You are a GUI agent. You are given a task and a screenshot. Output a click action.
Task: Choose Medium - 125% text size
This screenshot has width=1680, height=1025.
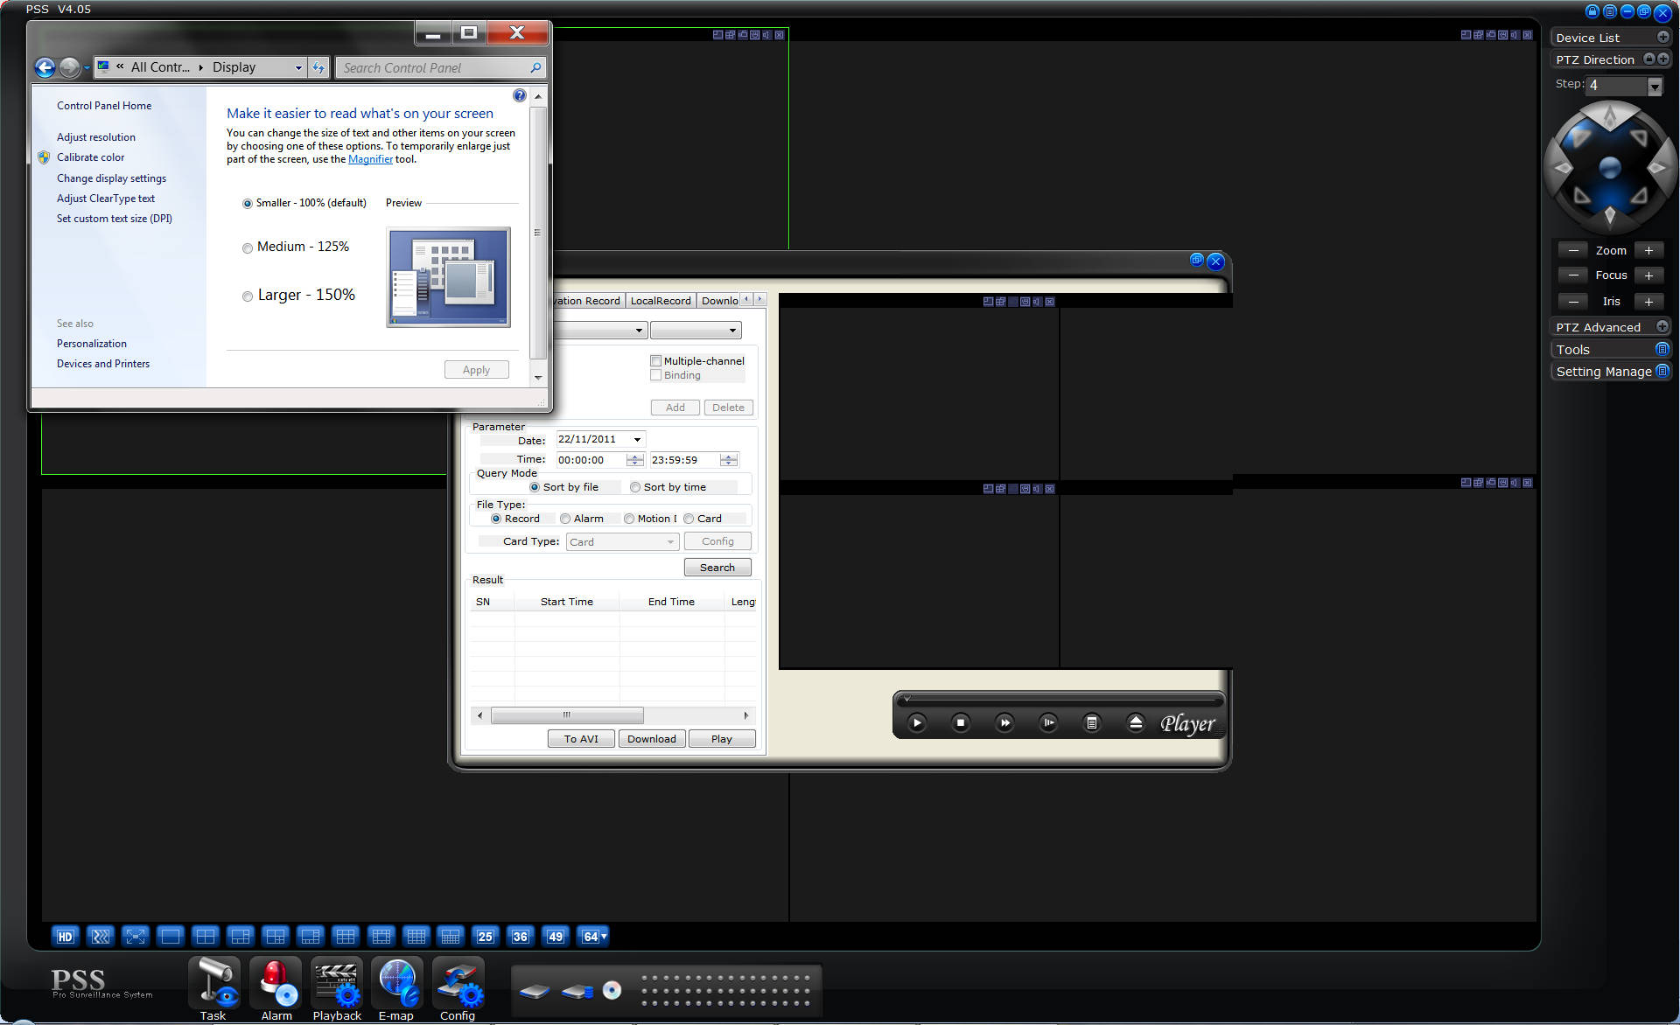coord(248,248)
